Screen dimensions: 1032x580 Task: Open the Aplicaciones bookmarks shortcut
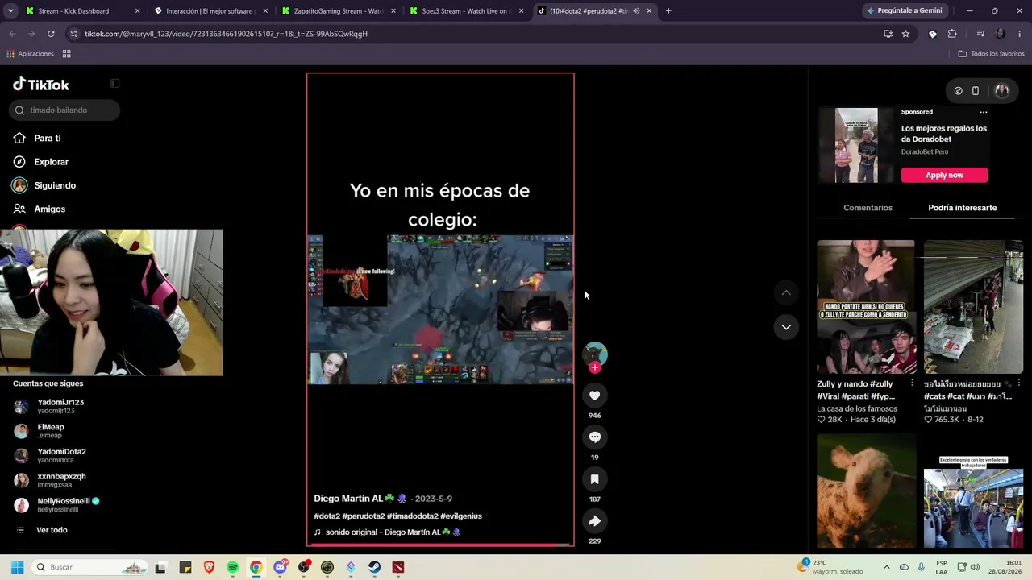pos(30,54)
